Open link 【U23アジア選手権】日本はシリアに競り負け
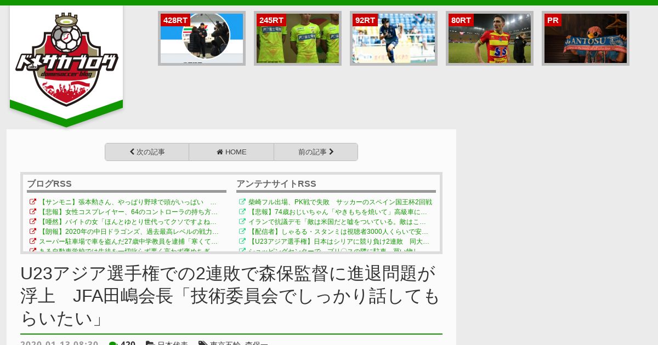Screen dimensions: 658x345 click(x=339, y=242)
